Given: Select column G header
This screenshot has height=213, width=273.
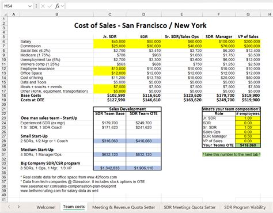Looking at the screenshot, I should coord(248,14).
